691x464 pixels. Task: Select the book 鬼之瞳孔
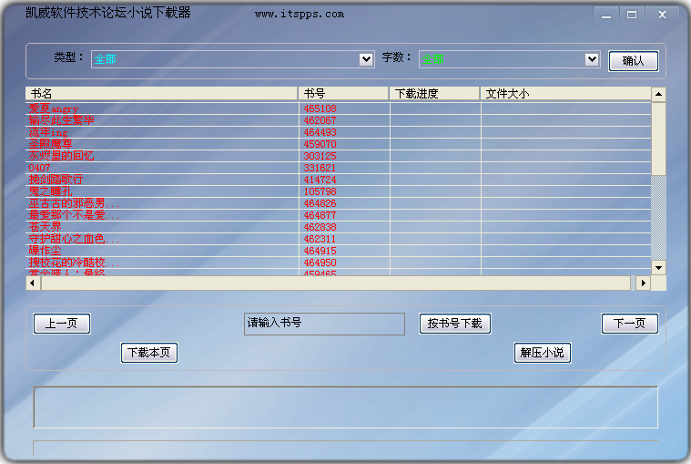(x=50, y=191)
